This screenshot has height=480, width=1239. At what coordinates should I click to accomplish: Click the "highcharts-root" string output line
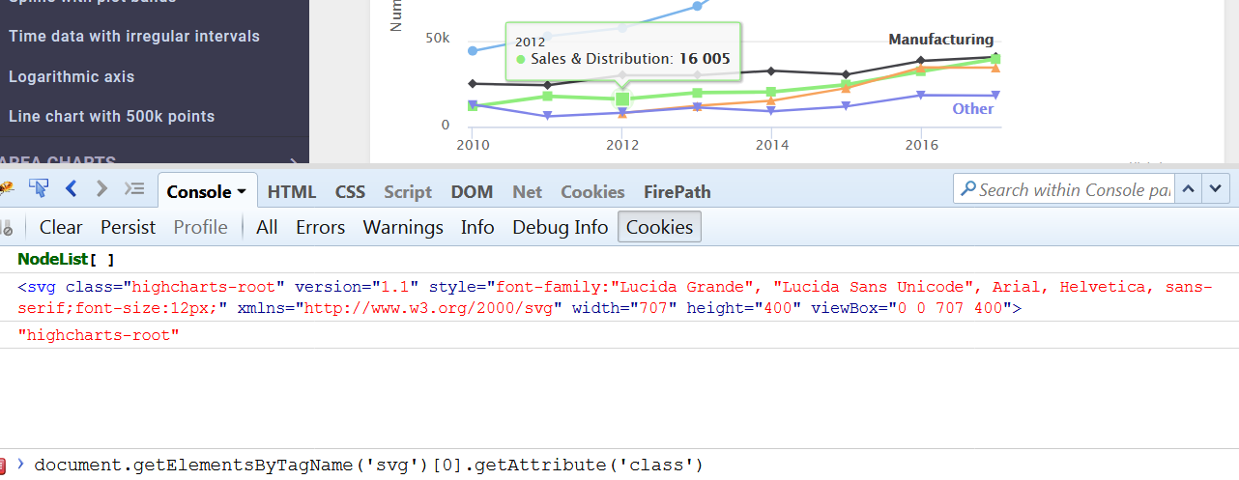99,335
